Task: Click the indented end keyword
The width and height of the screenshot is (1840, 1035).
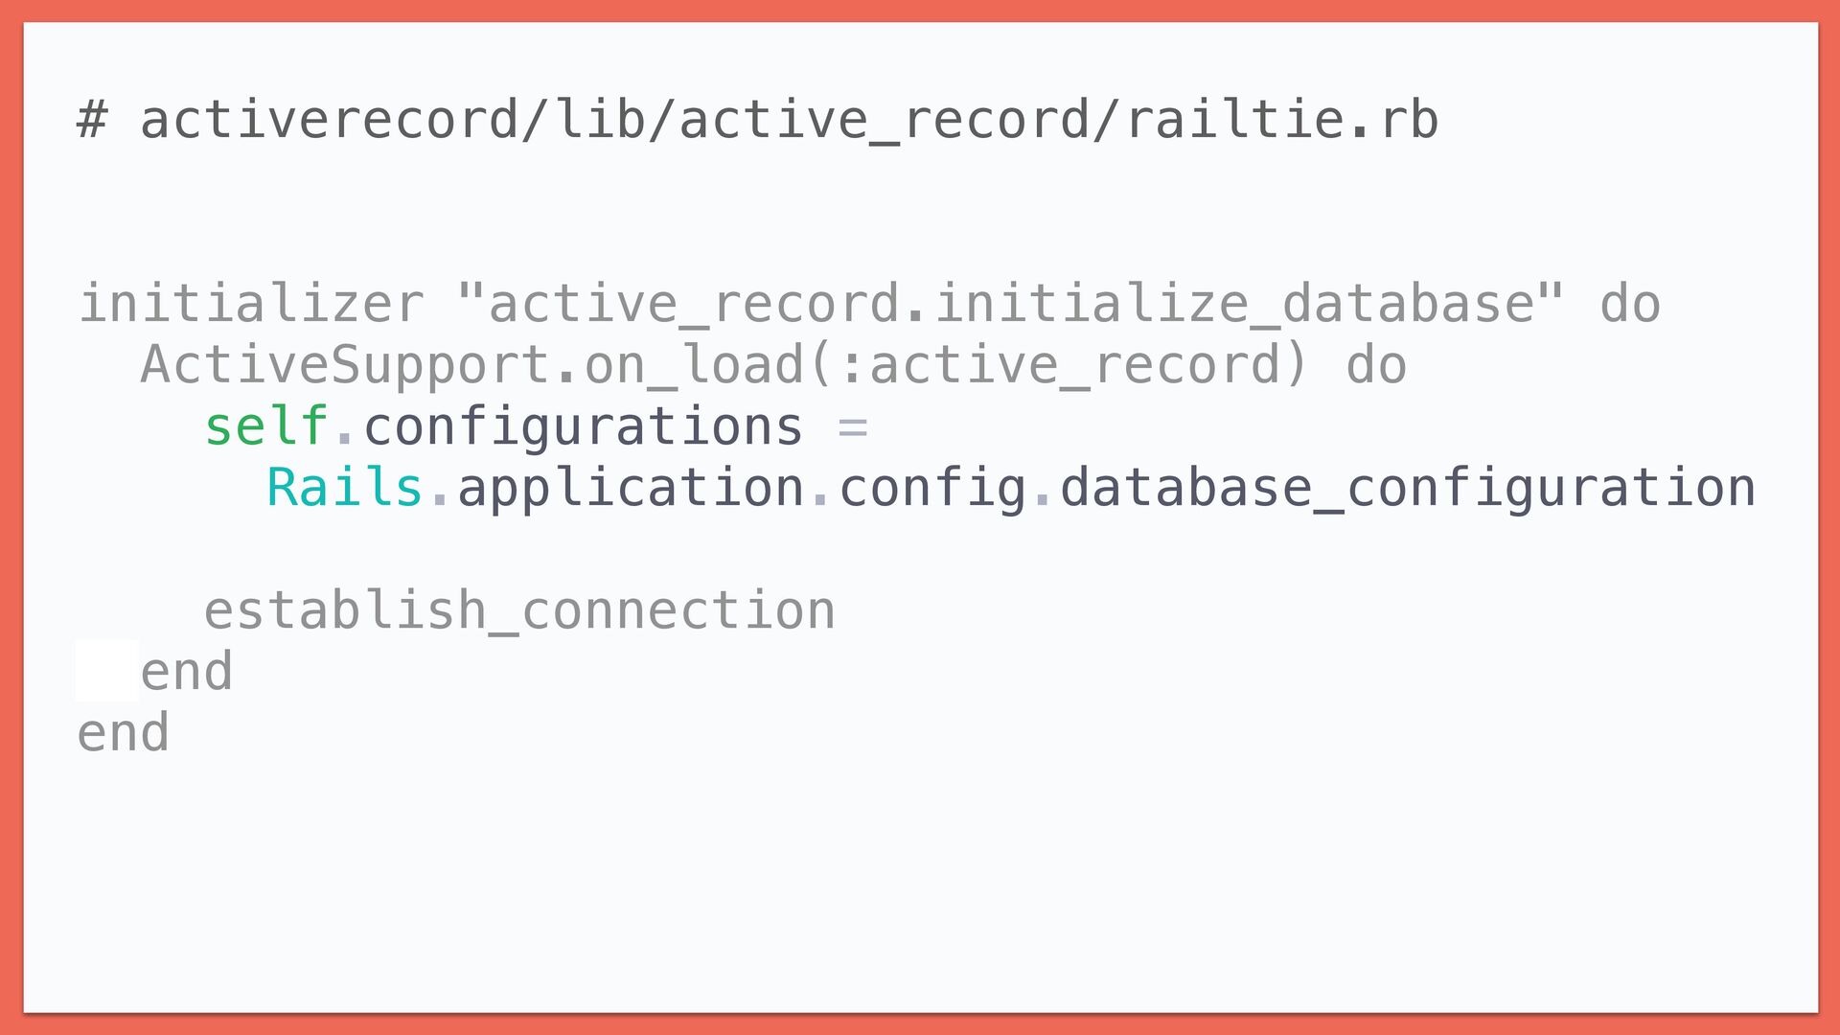Action: 187,672
